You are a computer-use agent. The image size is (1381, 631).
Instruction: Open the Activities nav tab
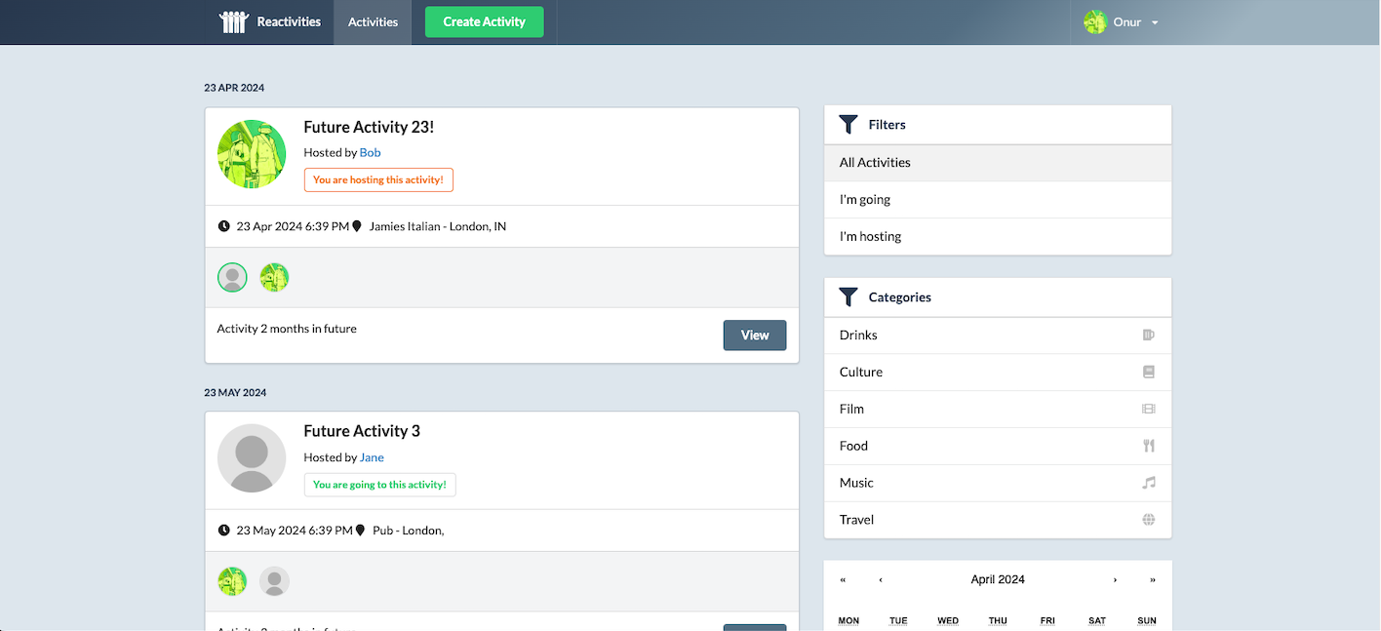coord(373,22)
